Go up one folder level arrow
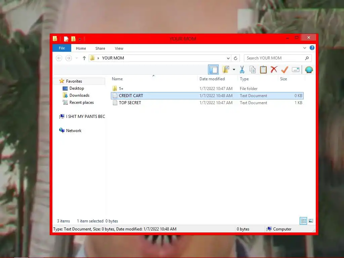This screenshot has height=258, width=344. 84,58
